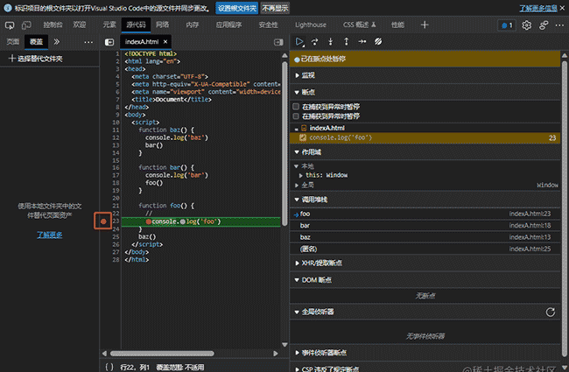
Task: Open the 了解更多信息 link
Action: pyautogui.click(x=538, y=8)
